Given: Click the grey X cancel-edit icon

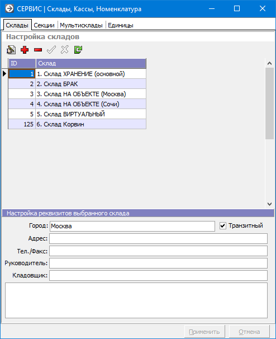Looking at the screenshot, I should [x=65, y=50].
